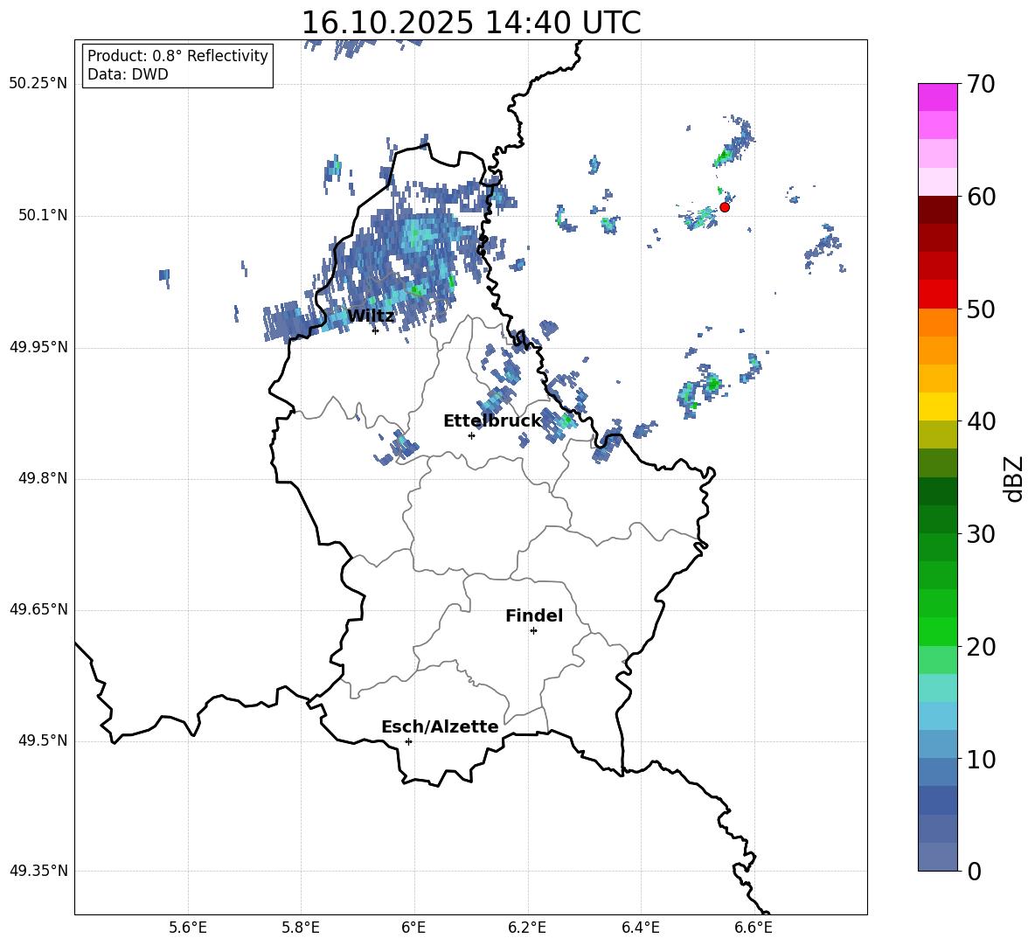
Task: Click the 50 tick on the colorbar
Action: [981, 309]
